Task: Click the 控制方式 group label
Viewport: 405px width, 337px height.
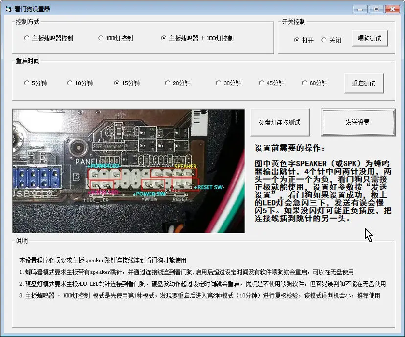Action: [x=28, y=22]
